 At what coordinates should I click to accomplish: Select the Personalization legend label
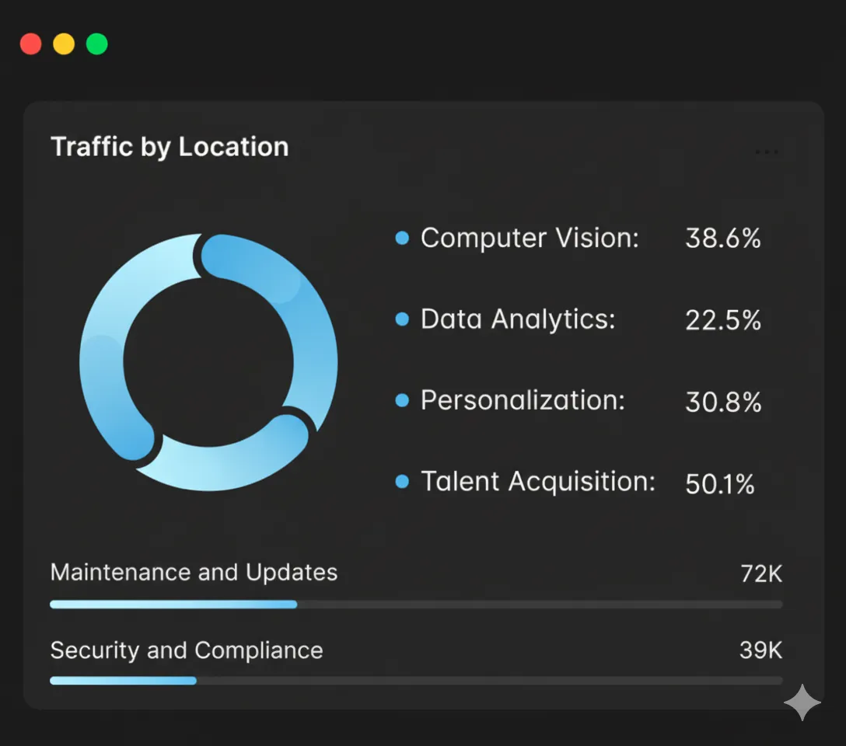(523, 400)
